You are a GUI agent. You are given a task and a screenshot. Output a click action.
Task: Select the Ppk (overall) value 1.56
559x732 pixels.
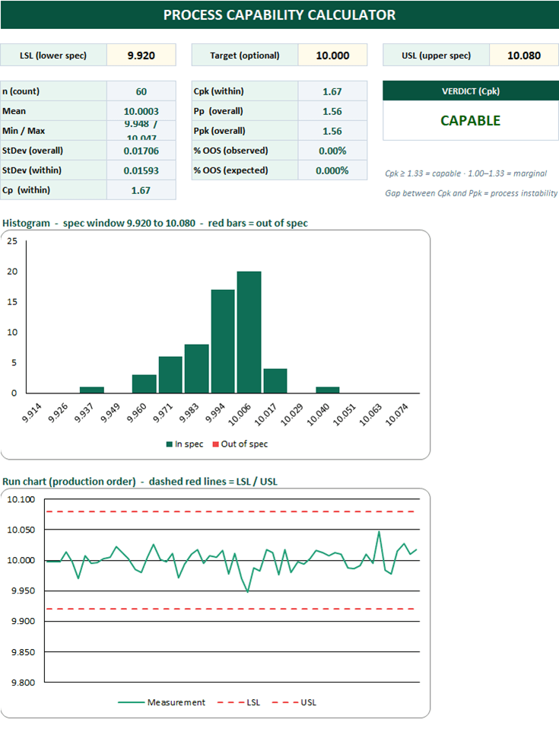click(x=332, y=131)
